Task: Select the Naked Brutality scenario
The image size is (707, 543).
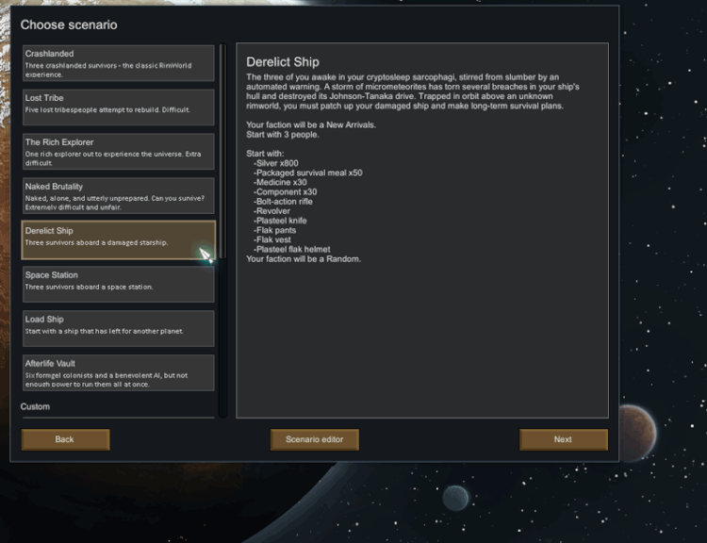Action: 119,196
